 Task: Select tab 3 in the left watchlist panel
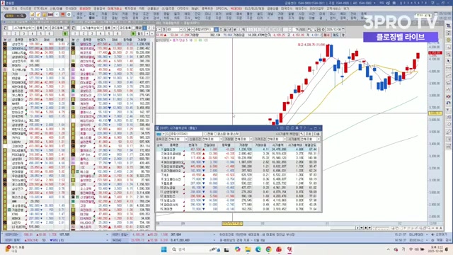coord(23,33)
